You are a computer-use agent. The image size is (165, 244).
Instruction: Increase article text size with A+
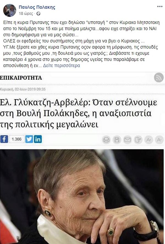click(x=148, y=140)
